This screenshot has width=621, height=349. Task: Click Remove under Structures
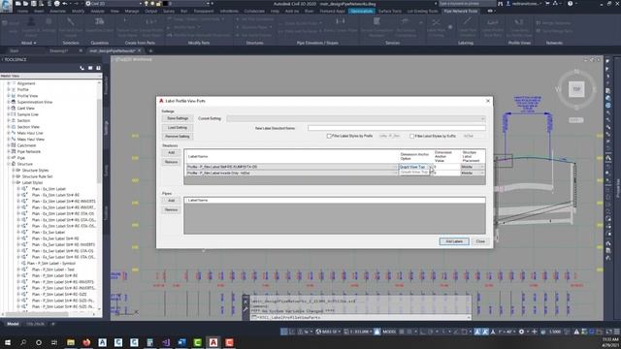coord(171,162)
